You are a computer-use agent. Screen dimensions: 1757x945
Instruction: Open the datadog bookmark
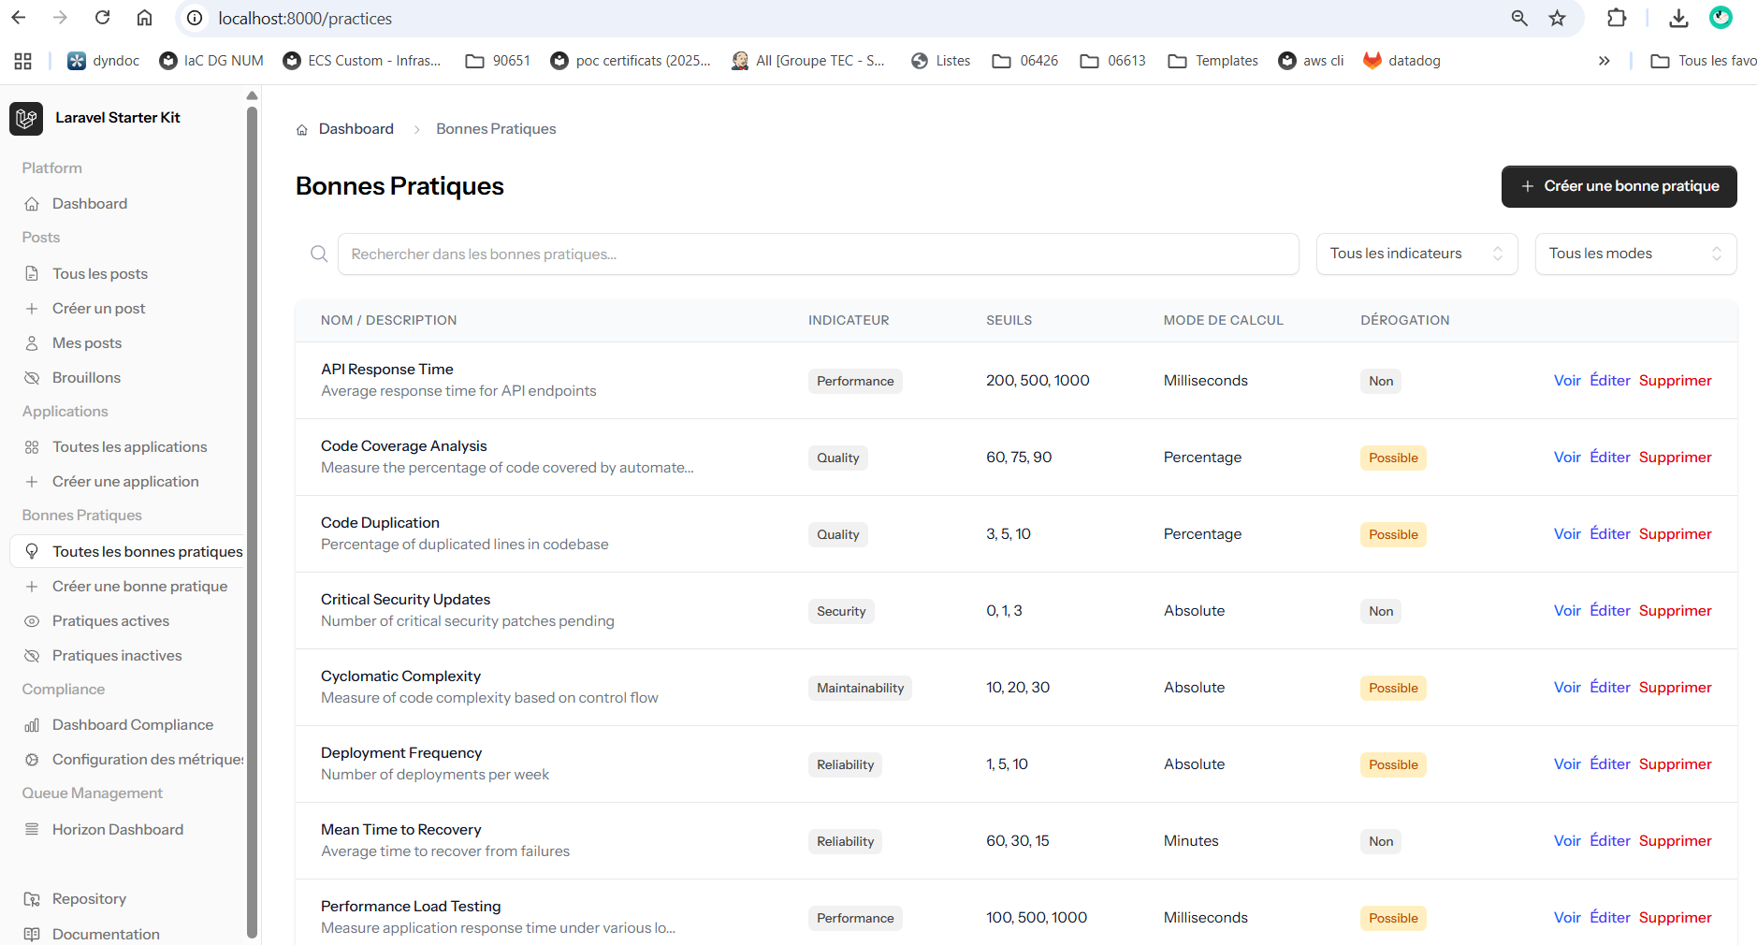click(x=1401, y=61)
